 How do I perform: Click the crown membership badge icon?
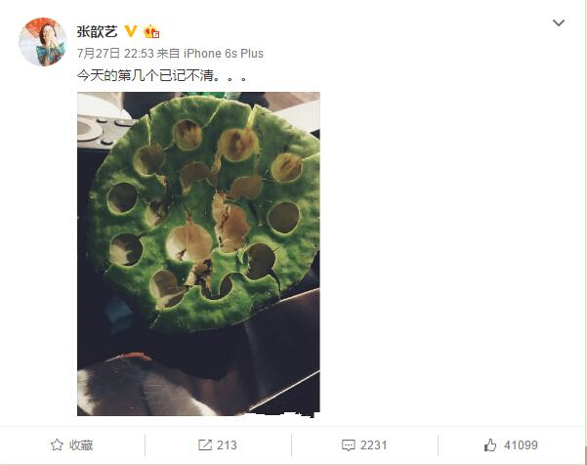tap(151, 31)
